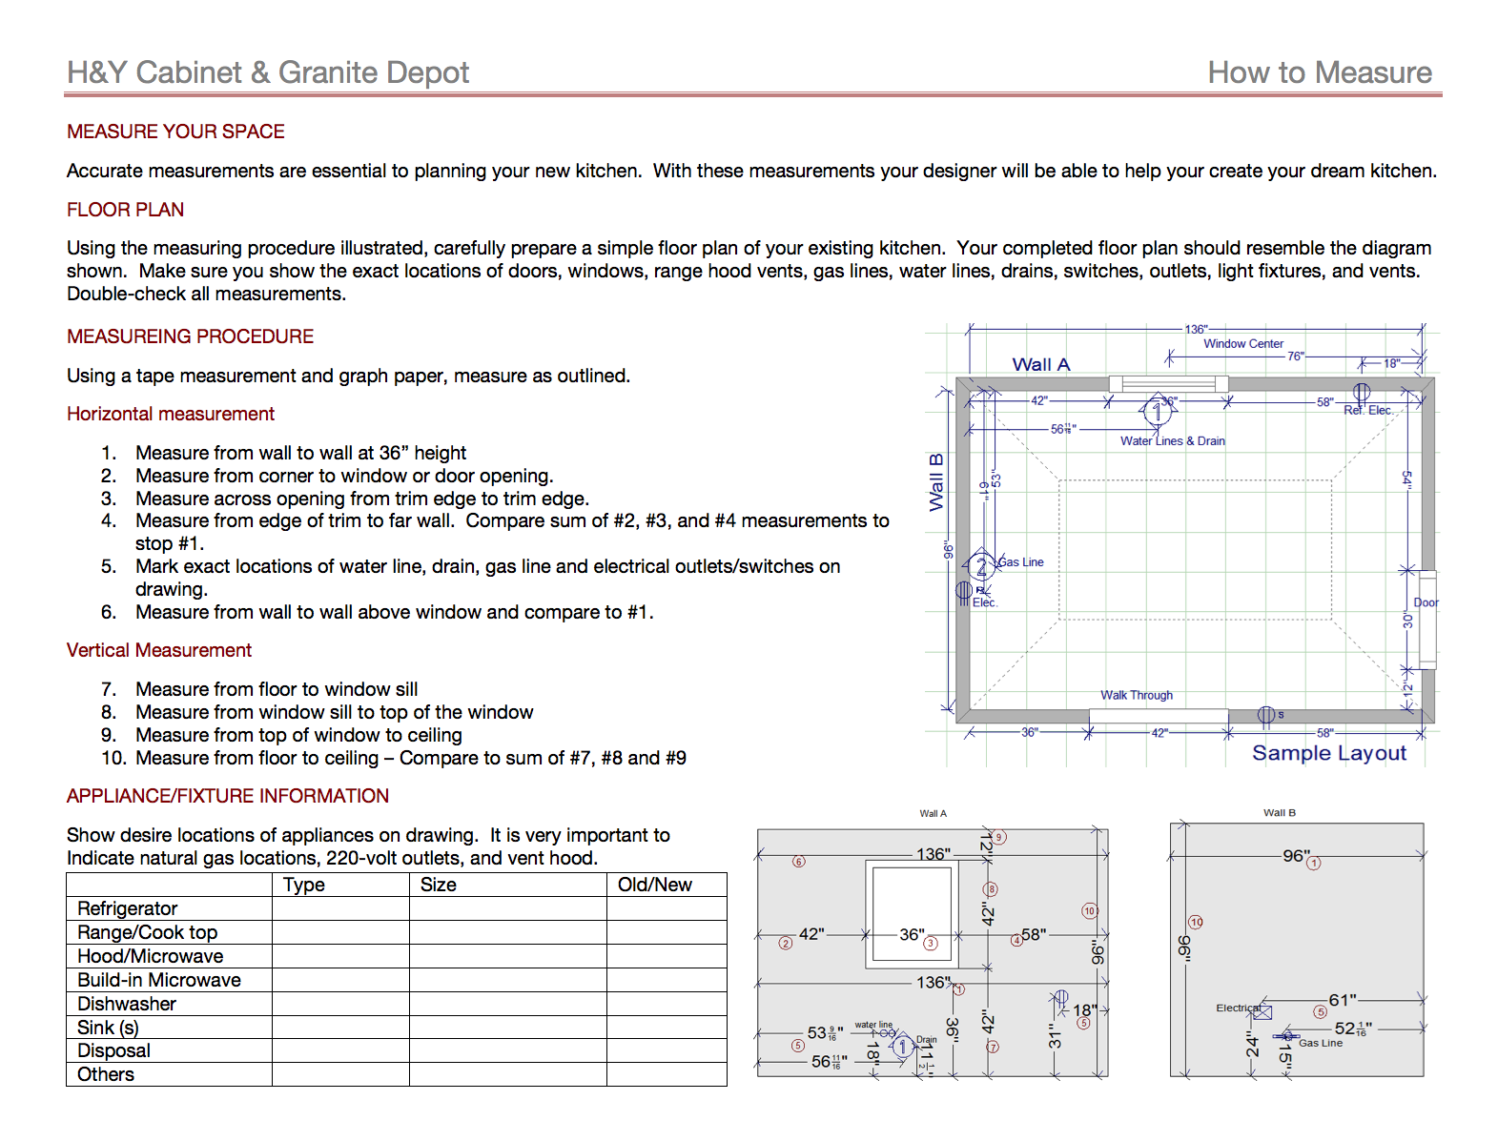Click the Range/Cook top Size cell
Image resolution: width=1498 pixels, height=1141 pixels.
[x=507, y=932]
